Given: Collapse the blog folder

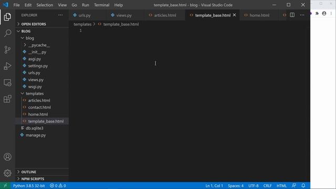Looking at the screenshot, I should (x=42, y=38).
